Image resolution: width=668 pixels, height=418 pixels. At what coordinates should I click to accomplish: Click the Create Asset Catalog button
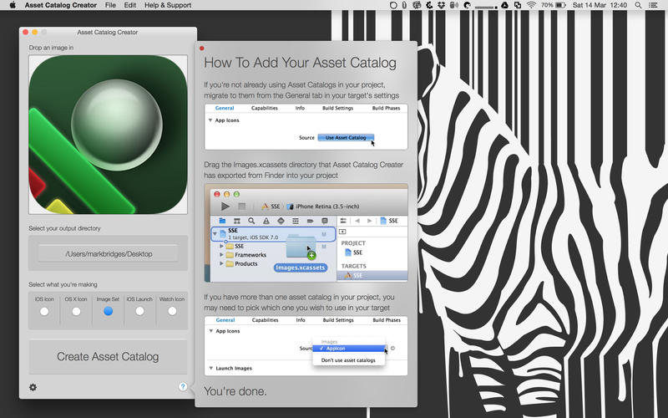(x=108, y=357)
